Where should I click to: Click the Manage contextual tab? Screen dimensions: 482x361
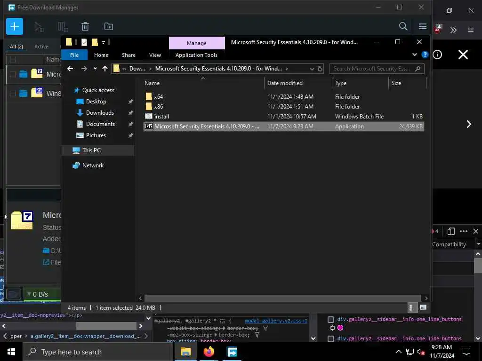[x=197, y=43]
